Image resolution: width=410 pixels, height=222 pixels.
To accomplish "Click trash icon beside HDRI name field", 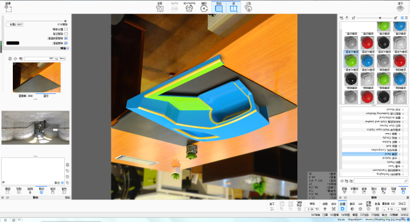I will click(10, 59).
